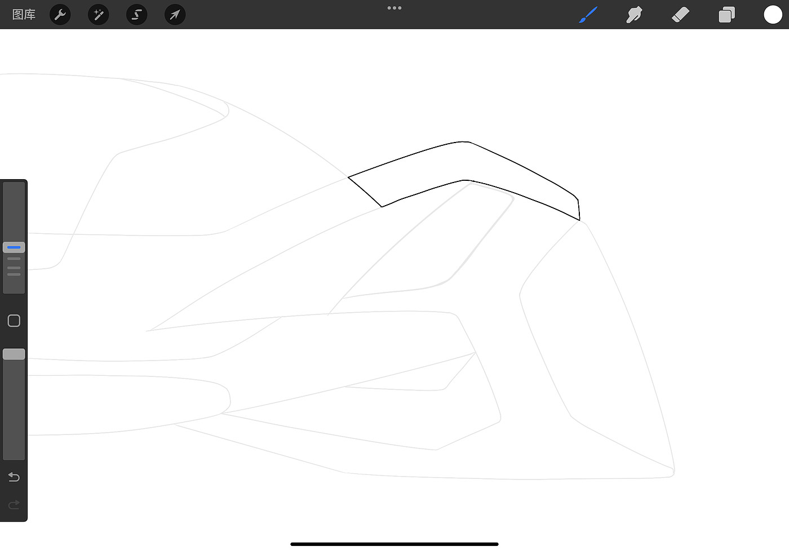
Task: Tap the home indicator bar
Action: 394,544
